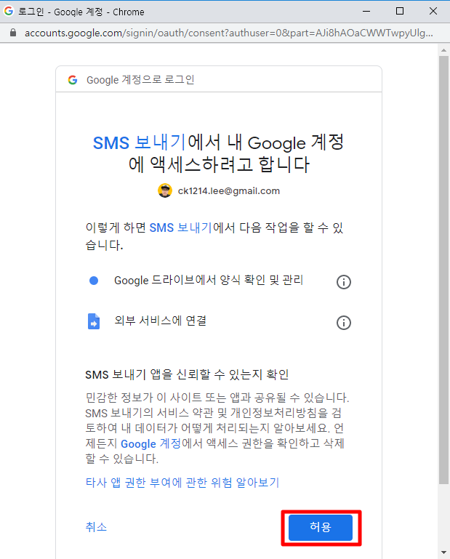Click the 외부 서비스에 연결 document icon

(94, 321)
